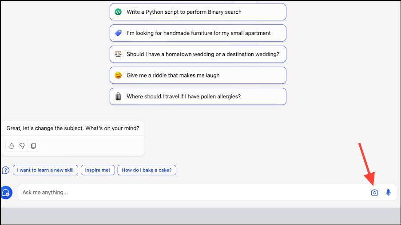Screen dimensions: 401x225
Task: Select the riddle that makes me laugh
Action: click(x=198, y=75)
